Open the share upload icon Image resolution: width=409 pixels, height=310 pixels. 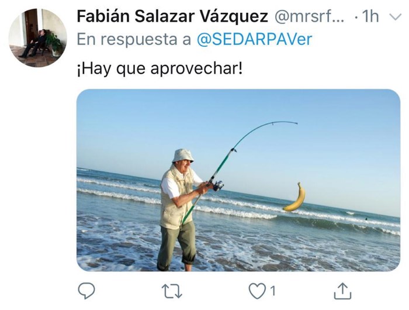point(342,291)
